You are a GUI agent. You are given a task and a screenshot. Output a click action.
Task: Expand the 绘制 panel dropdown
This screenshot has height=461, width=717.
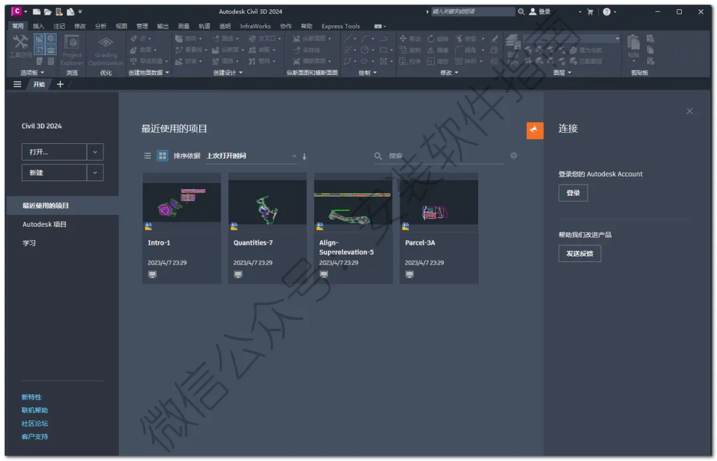pyautogui.click(x=367, y=73)
